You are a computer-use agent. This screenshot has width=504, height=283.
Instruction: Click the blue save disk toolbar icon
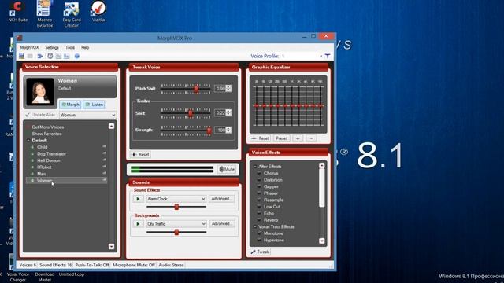click(21, 56)
